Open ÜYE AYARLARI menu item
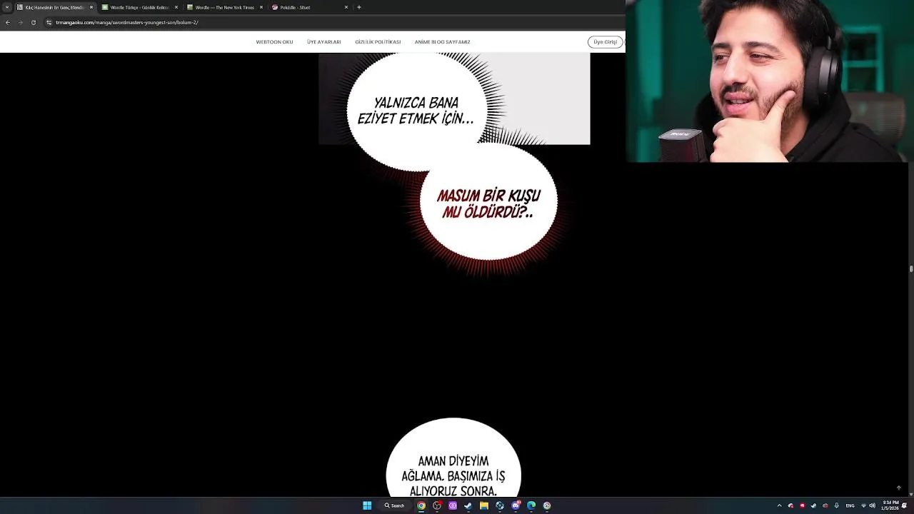Image resolution: width=914 pixels, height=514 pixels. [x=323, y=42]
